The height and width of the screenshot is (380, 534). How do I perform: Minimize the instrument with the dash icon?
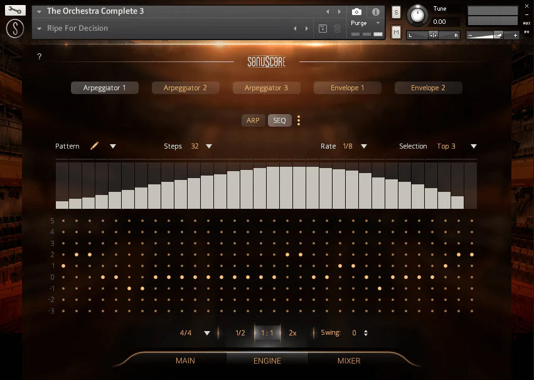[526, 14]
